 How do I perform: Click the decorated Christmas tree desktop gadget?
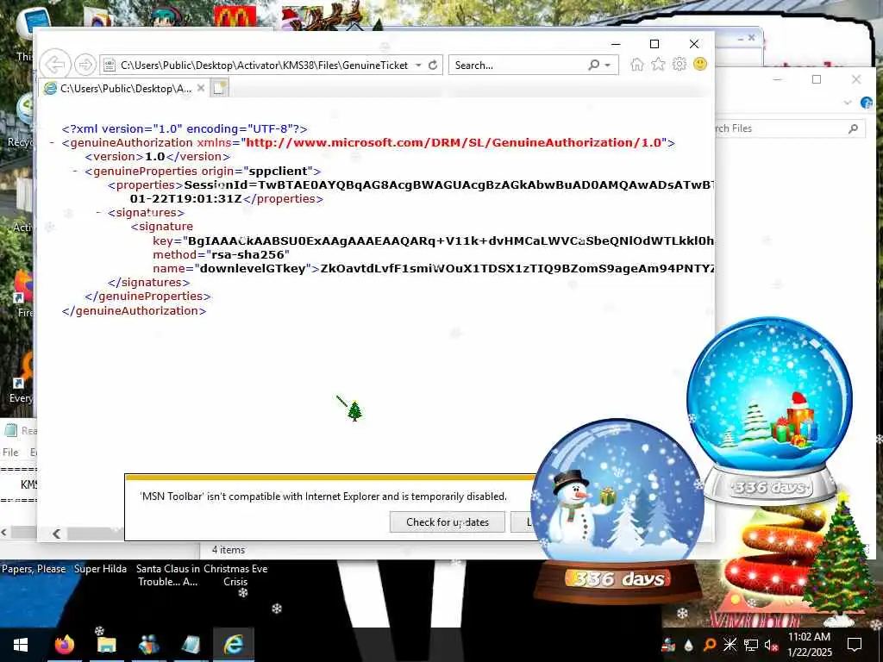840,559
